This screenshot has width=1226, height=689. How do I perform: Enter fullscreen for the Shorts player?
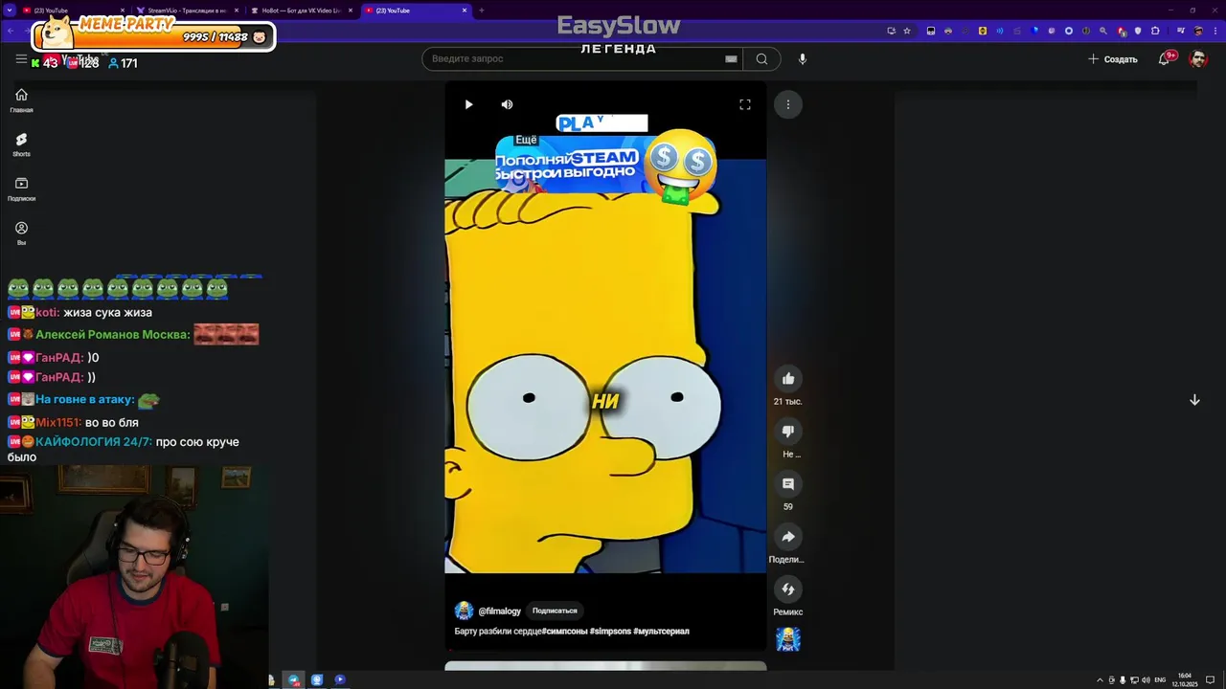[x=745, y=104]
